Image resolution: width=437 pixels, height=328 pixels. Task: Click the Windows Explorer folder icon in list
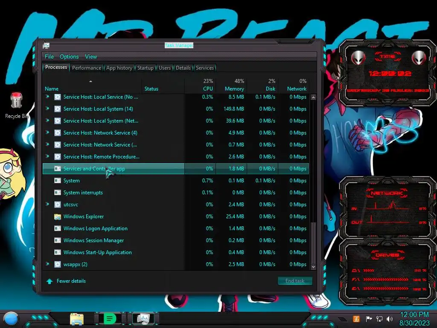pyautogui.click(x=58, y=217)
